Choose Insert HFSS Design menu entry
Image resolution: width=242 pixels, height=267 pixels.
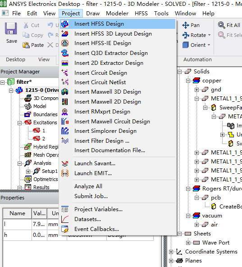click(118, 24)
